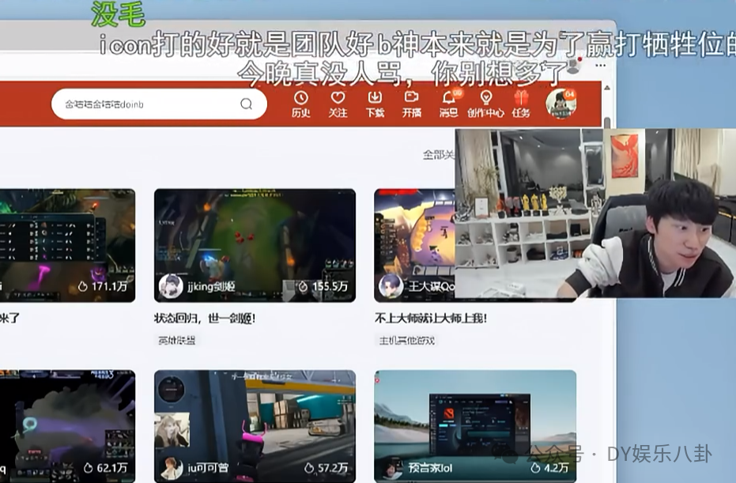The height and width of the screenshot is (483, 736).
Task: Click the 下载 download icon
Action: (375, 104)
